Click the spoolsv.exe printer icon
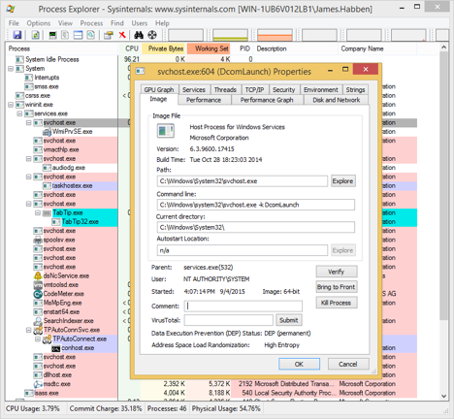Image resolution: width=454 pixels, height=419 pixels. pyautogui.click(x=38, y=240)
